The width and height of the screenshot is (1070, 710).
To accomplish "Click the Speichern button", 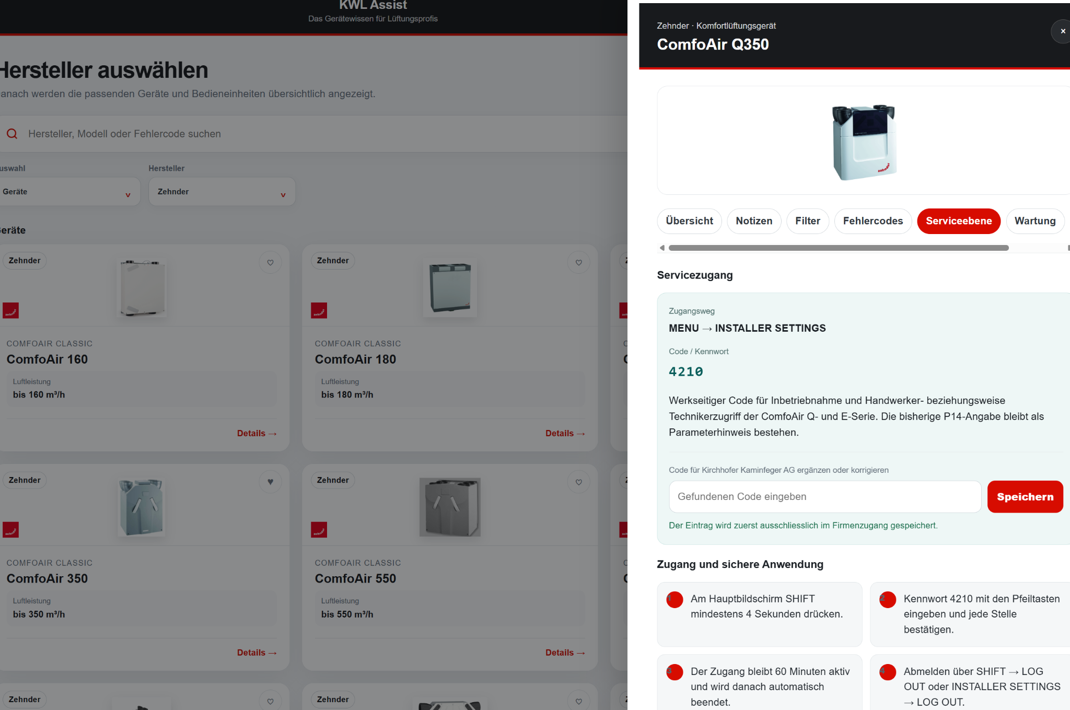I will tap(1025, 497).
